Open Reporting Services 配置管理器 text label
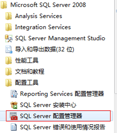117x133 pixels. tap(62, 94)
